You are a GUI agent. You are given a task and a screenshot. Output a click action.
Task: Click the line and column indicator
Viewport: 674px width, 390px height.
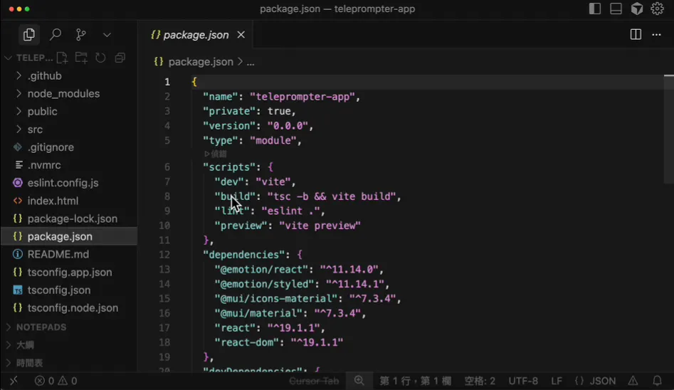pos(415,381)
